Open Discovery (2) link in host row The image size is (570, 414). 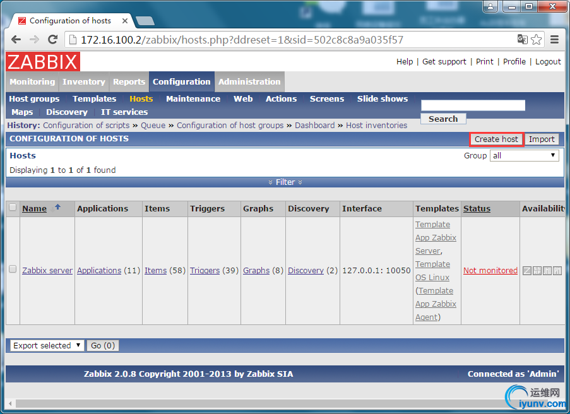pos(306,271)
